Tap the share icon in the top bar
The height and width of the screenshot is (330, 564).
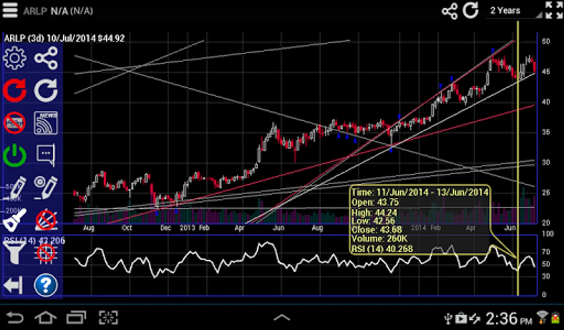coord(449,11)
